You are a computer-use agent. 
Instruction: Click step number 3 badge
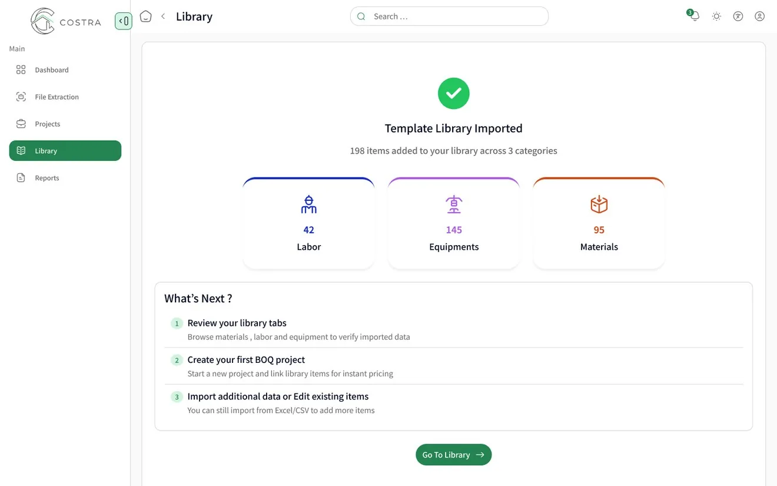[x=177, y=397]
